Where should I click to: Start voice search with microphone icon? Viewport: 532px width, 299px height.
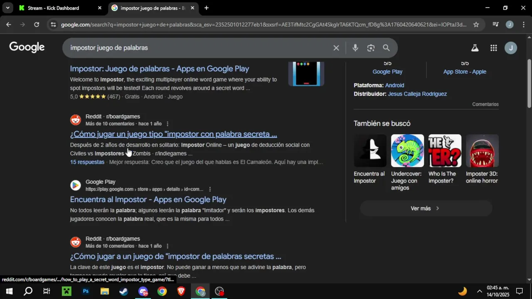(355, 48)
